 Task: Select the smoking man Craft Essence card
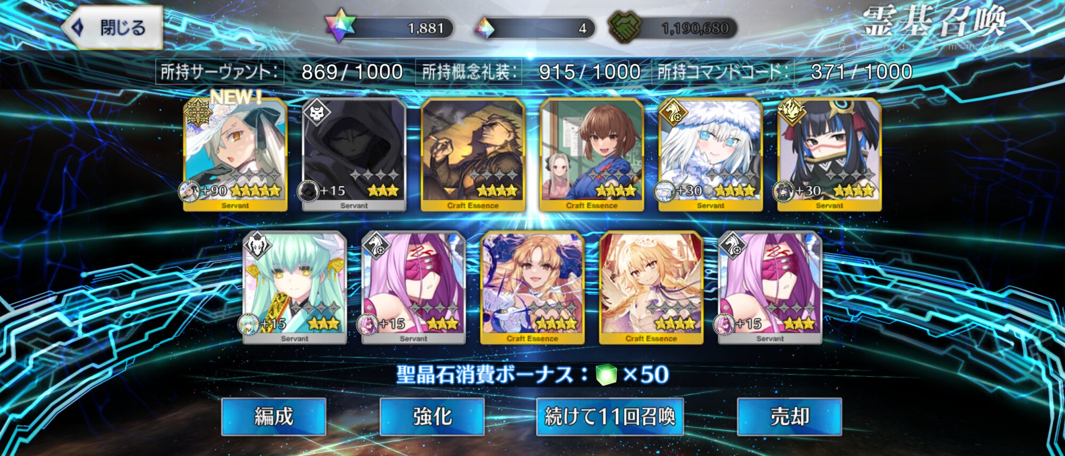(473, 154)
